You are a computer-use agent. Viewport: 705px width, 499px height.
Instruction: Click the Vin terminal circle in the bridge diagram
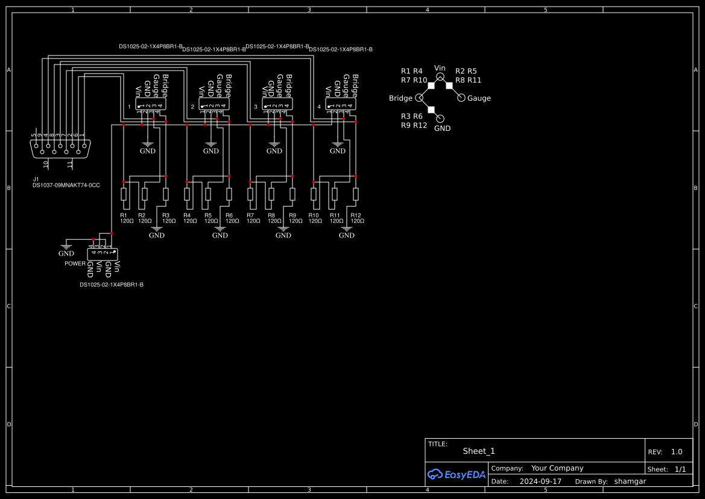pos(440,76)
